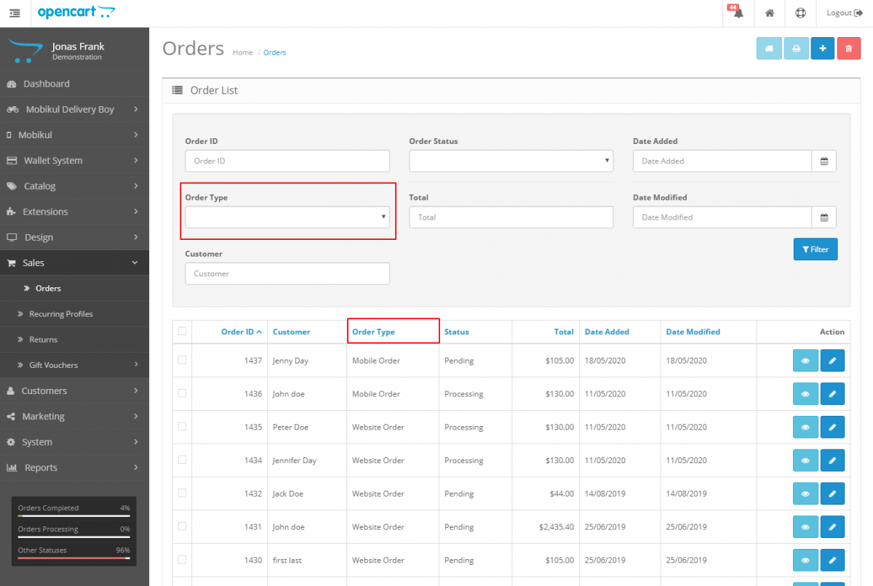Focus the Order ID filter field

[287, 161]
